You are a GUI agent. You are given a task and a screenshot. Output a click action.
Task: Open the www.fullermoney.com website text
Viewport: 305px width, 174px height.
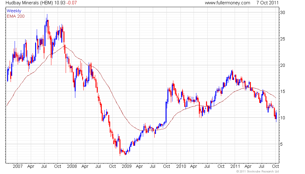[x=228, y=3]
